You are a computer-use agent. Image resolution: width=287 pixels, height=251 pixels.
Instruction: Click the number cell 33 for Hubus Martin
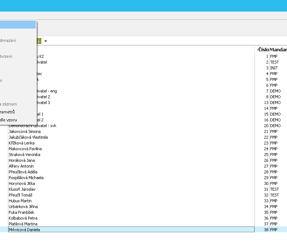(x=266, y=201)
